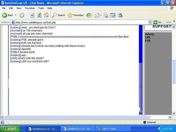Click the URL address field
This screenshot has width=176, height=132.
point(81,22)
